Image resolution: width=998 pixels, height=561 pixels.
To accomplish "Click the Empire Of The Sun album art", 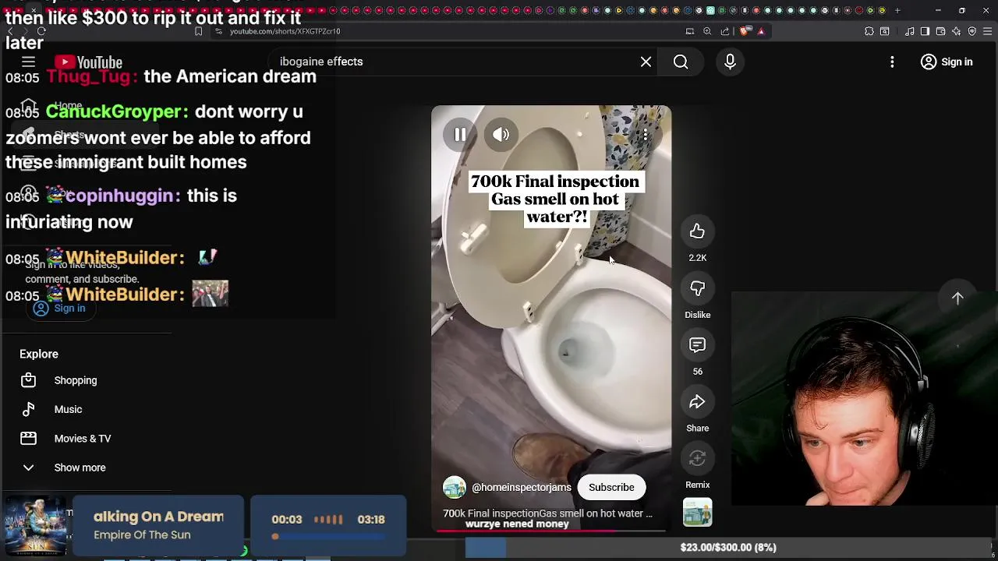I will coord(34,527).
